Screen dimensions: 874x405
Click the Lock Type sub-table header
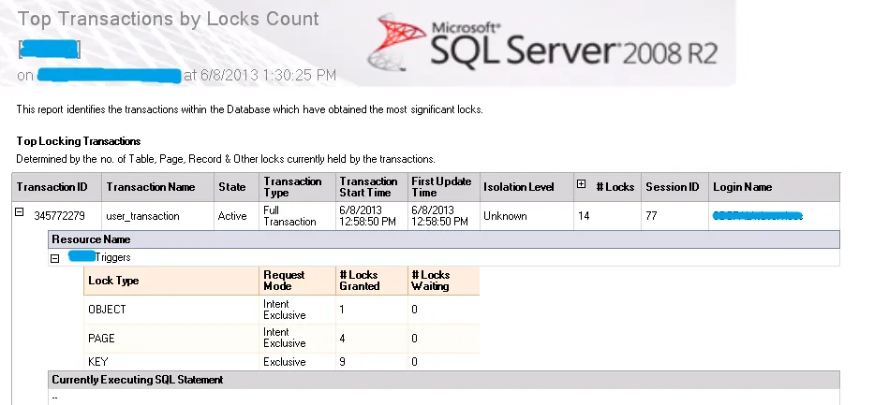[171, 281]
